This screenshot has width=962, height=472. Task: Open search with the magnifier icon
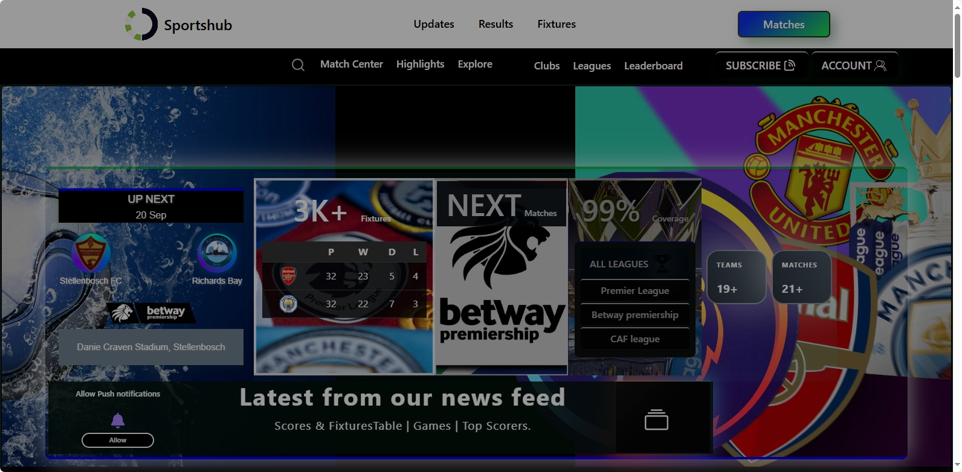(298, 65)
